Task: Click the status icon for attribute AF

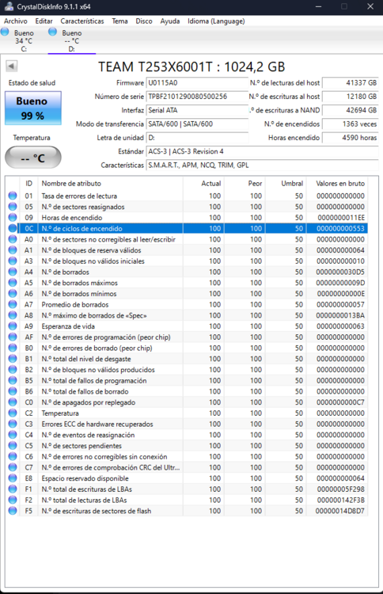Action: (13, 337)
